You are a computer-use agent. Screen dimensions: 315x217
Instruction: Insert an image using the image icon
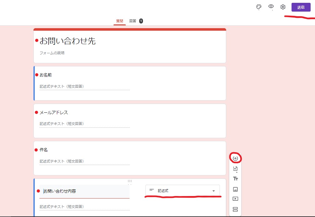point(235,189)
